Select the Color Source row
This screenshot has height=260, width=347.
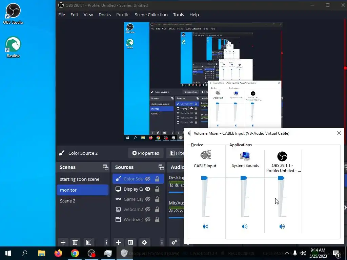(x=138, y=179)
